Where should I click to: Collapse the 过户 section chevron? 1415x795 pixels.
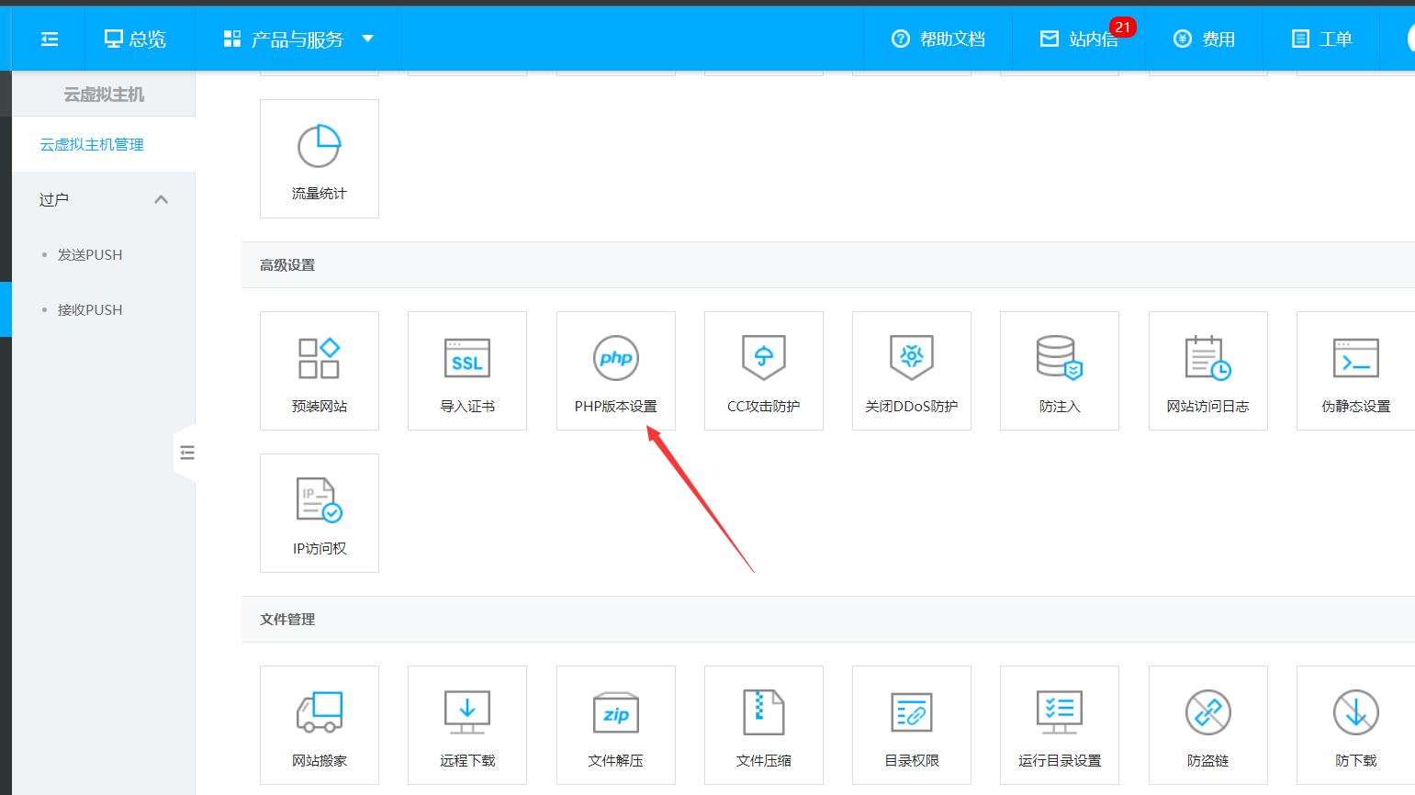tap(162, 199)
